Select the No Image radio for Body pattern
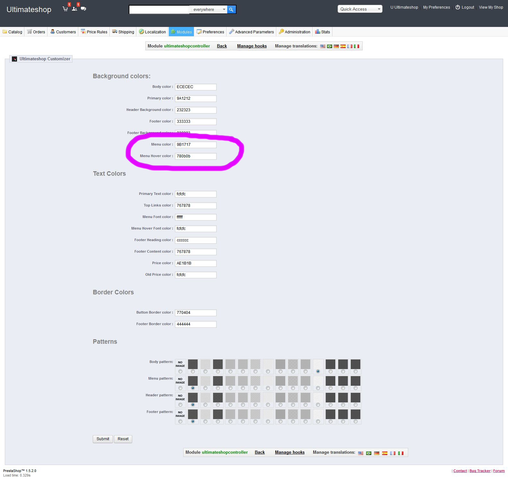This screenshot has height=489, width=508. (x=180, y=371)
